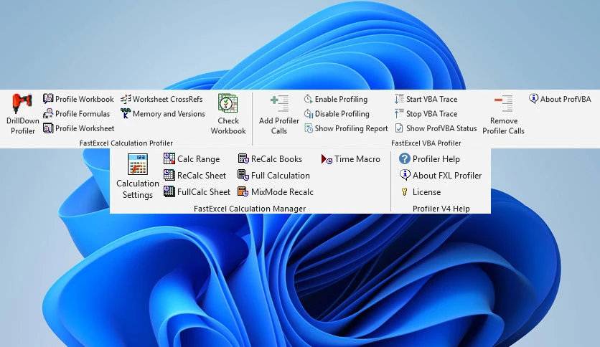Image resolution: width=600 pixels, height=347 pixels.
Task: Click the Stop VBA Trace label
Action: [431, 113]
